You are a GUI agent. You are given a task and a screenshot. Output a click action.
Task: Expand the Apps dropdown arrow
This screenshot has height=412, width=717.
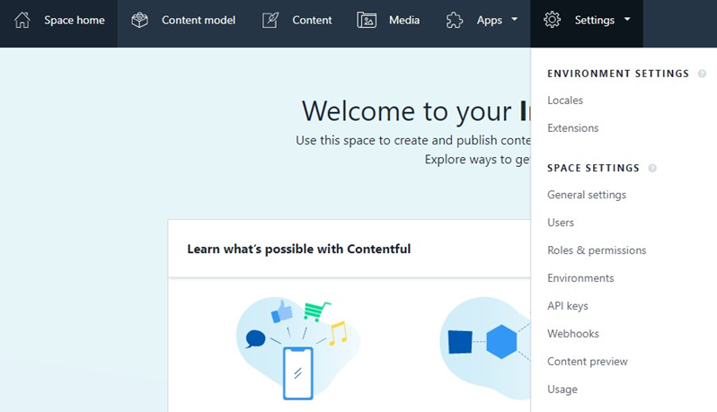(x=515, y=19)
